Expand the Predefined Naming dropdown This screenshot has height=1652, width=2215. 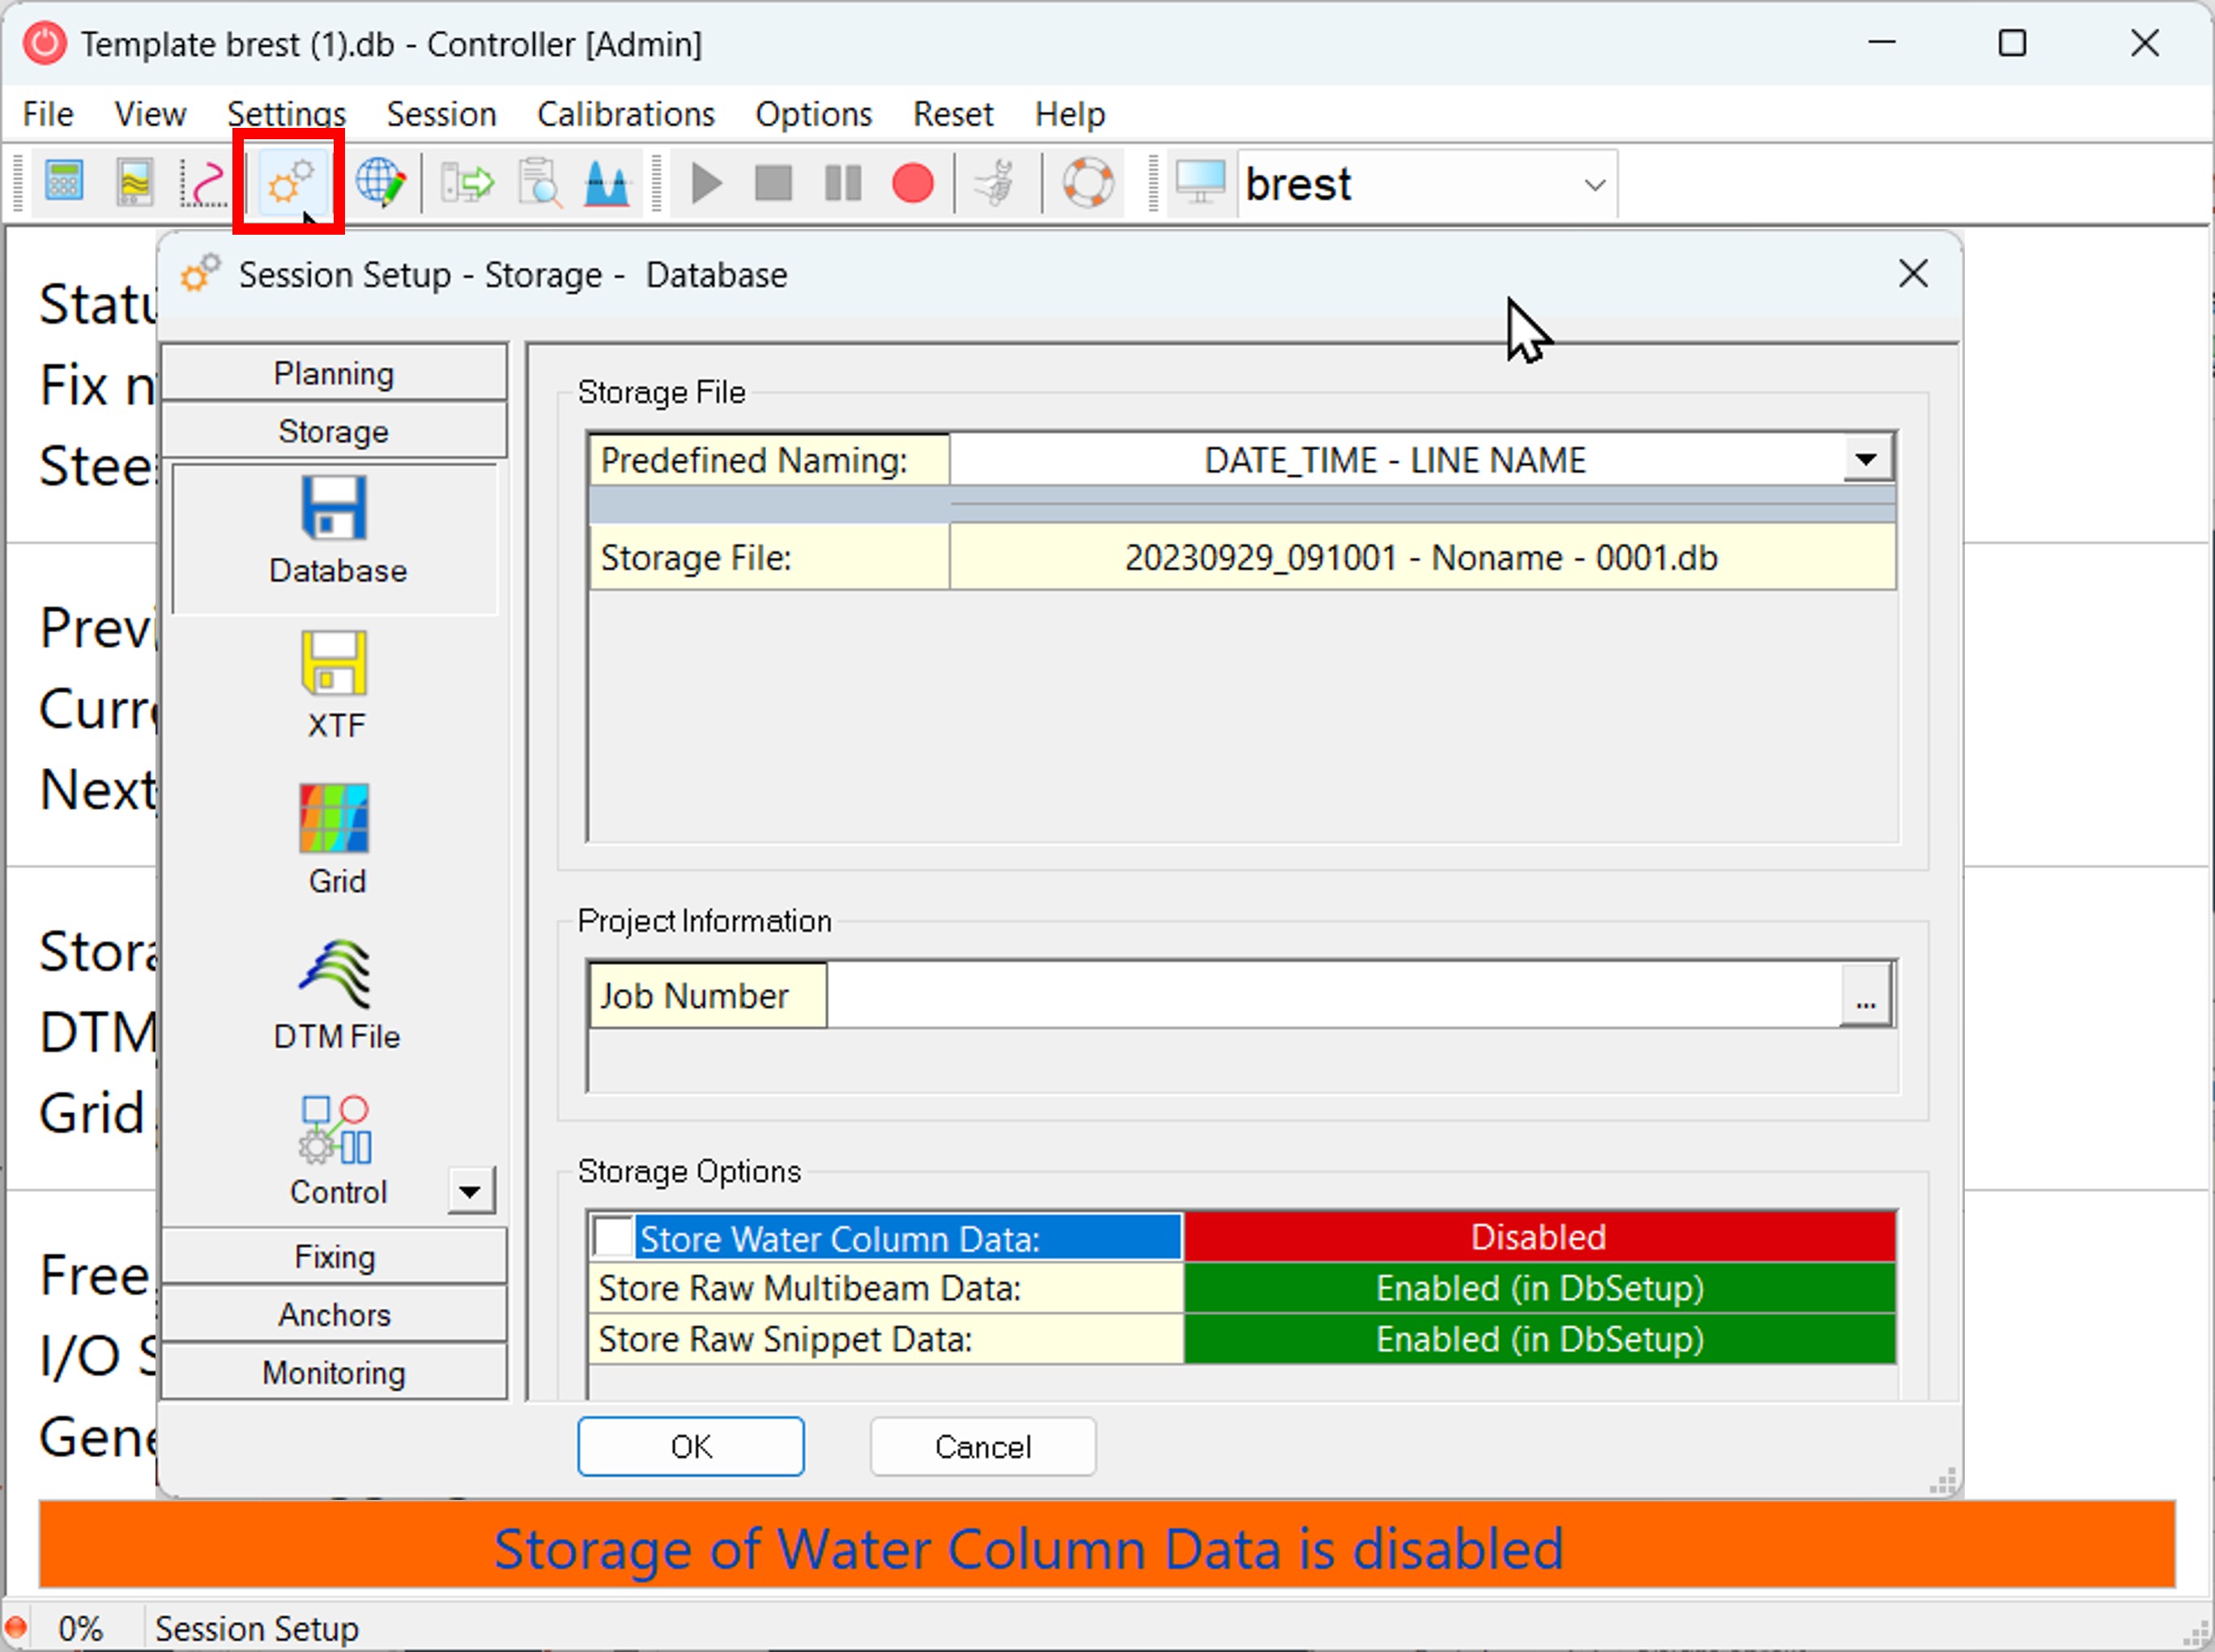(x=1865, y=460)
